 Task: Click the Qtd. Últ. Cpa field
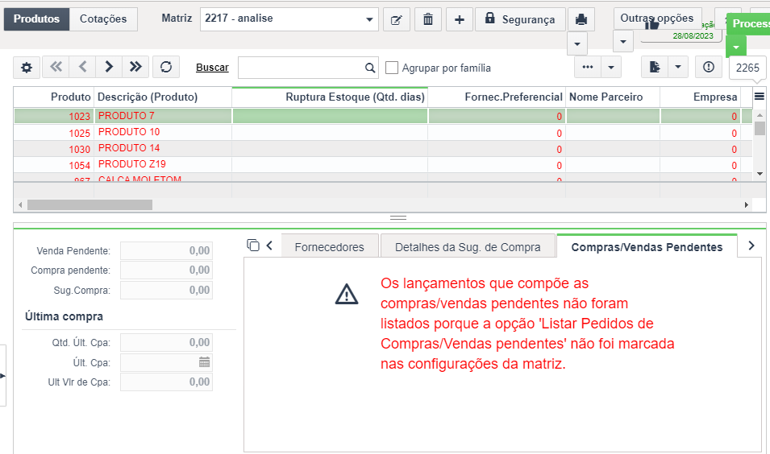coord(166,342)
